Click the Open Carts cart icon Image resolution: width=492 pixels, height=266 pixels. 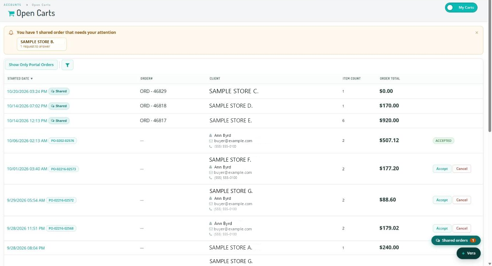[x=11, y=14]
